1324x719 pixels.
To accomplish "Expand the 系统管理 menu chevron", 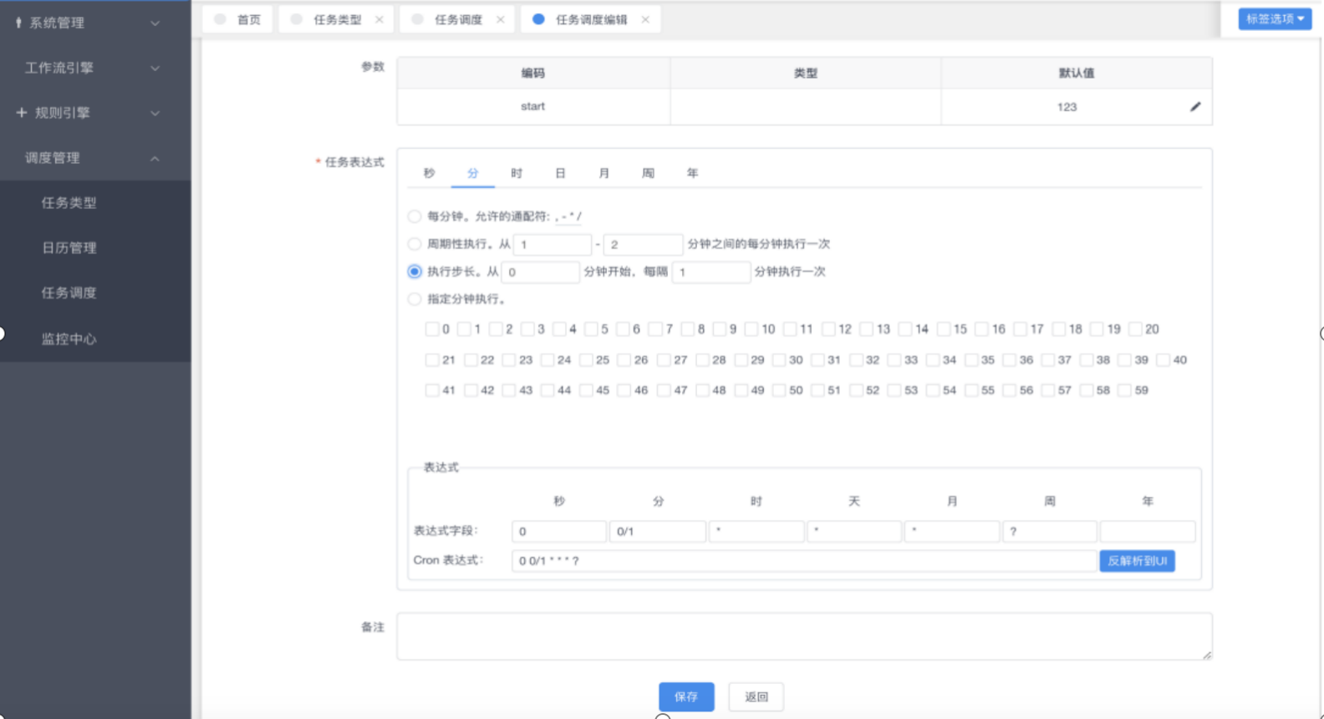I will coord(155,23).
